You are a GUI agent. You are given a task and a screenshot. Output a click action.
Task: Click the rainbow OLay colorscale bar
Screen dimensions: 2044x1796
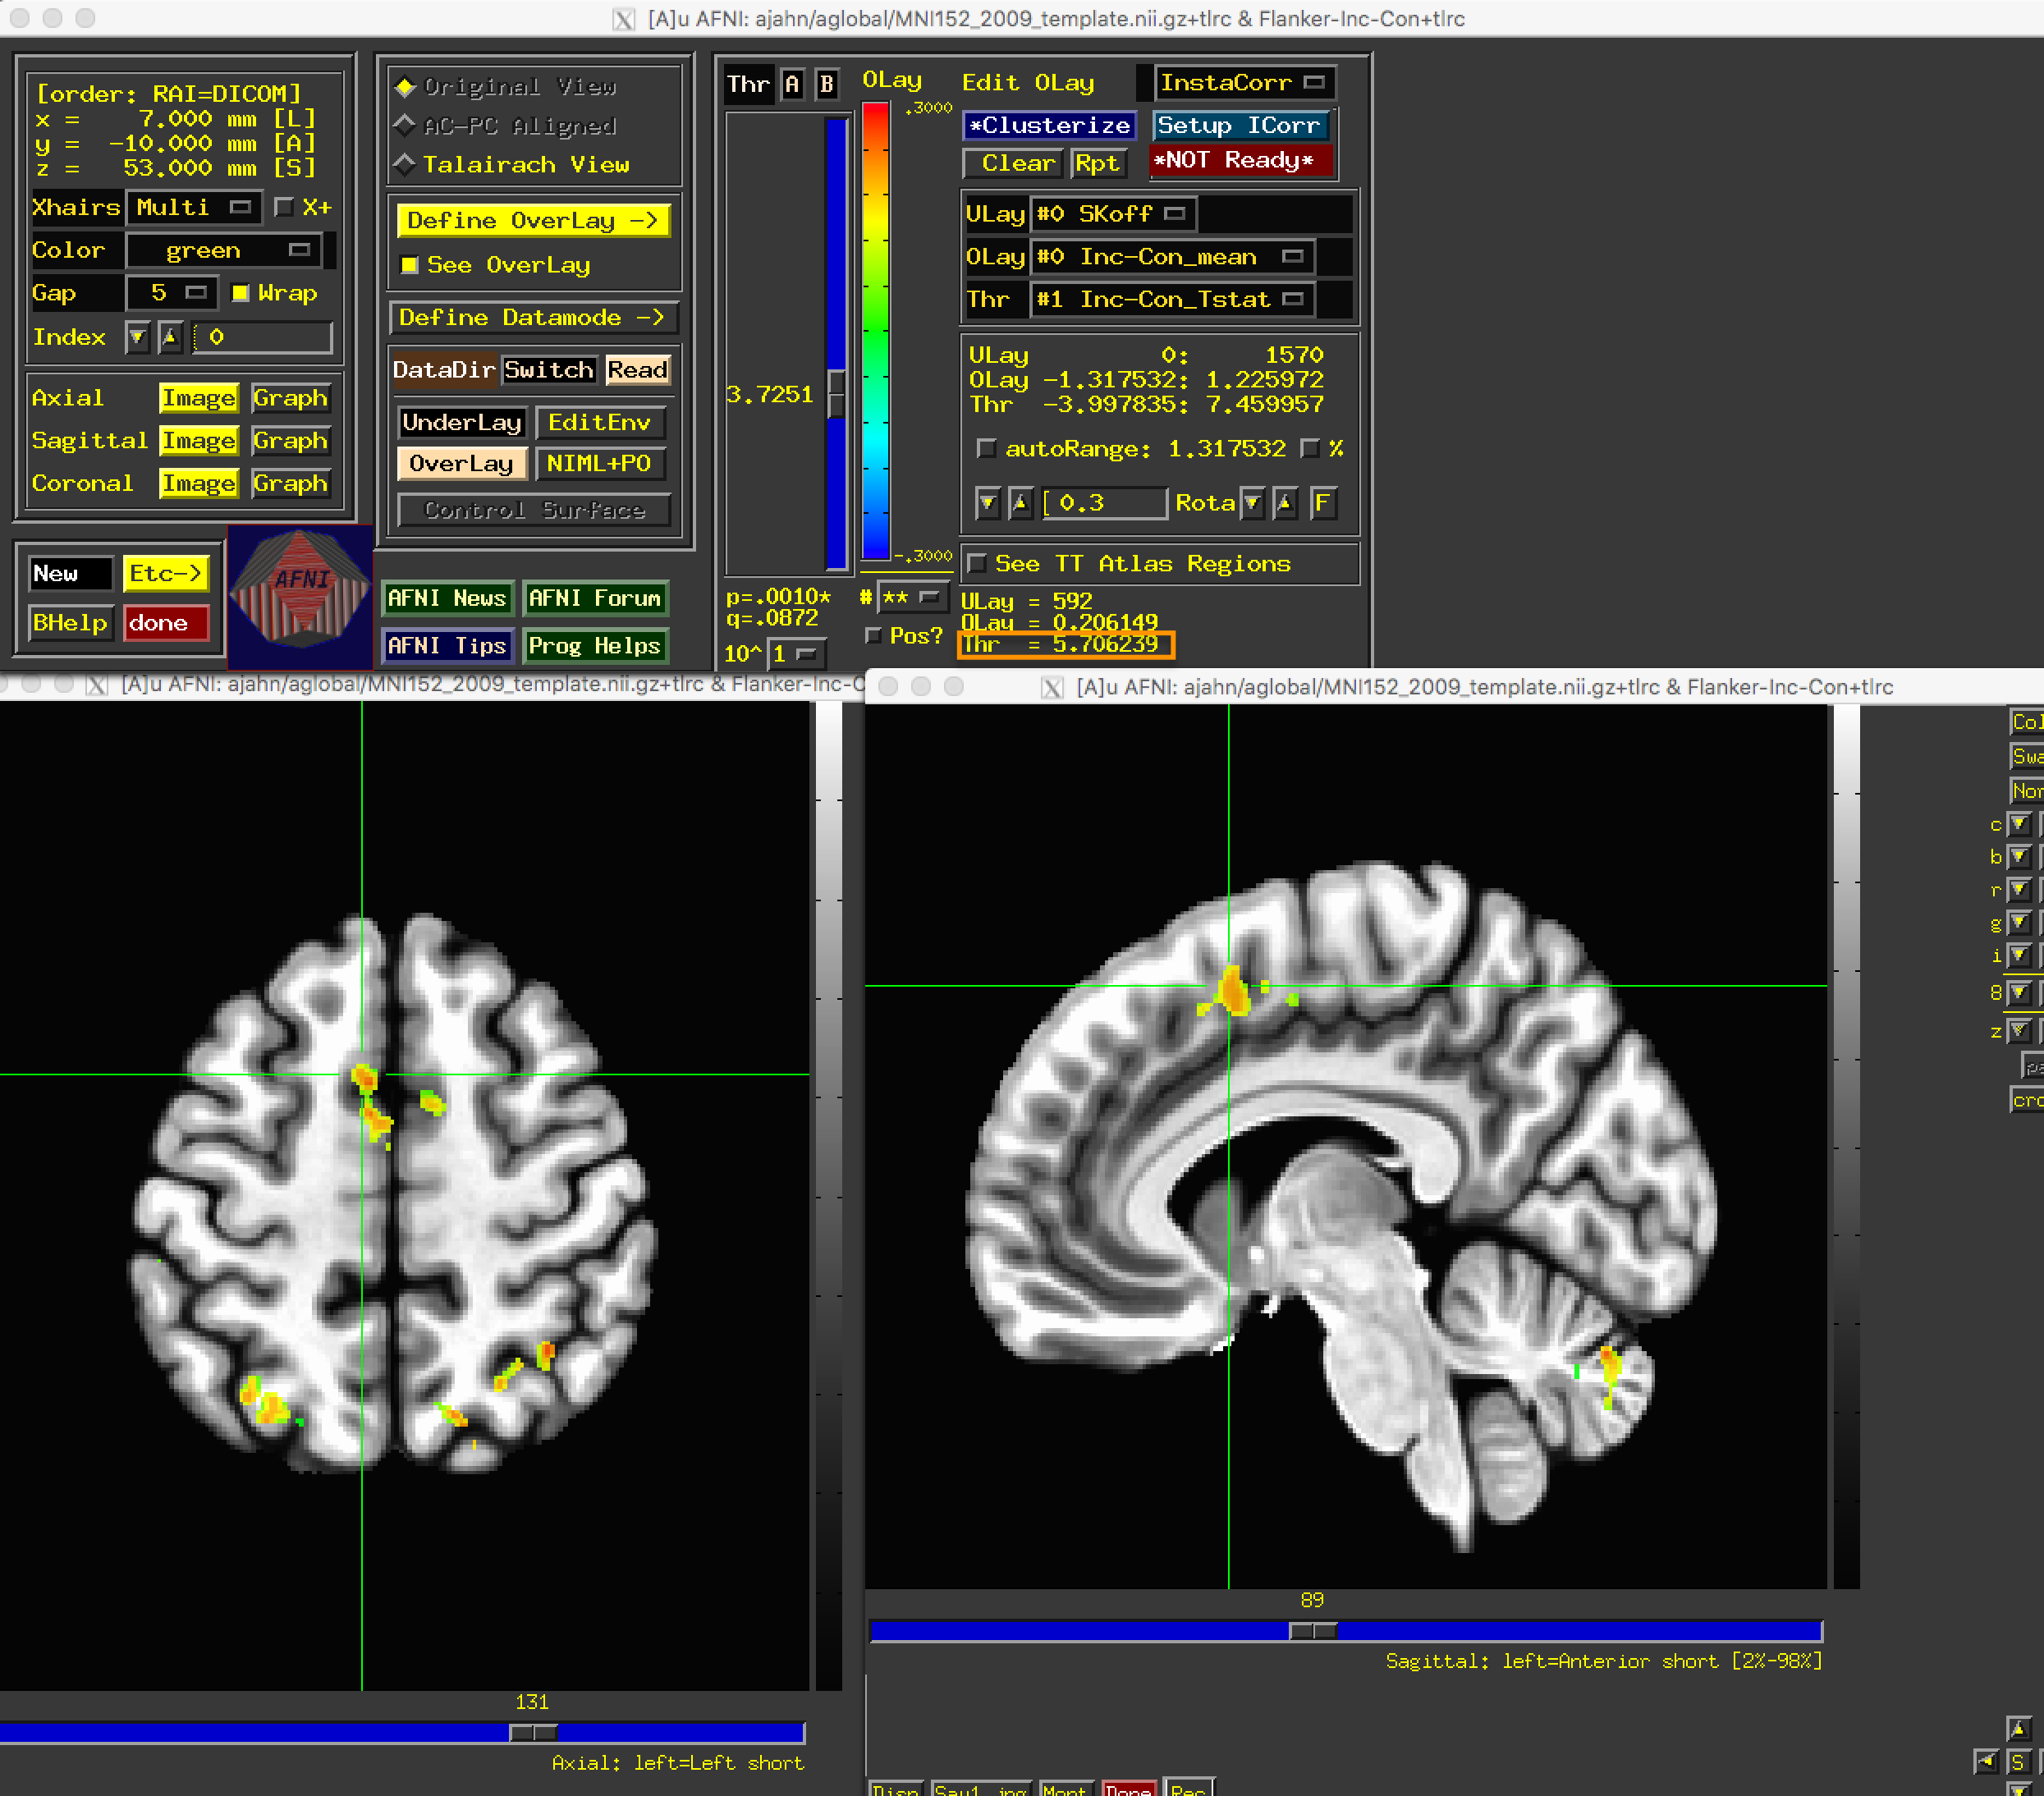875,331
